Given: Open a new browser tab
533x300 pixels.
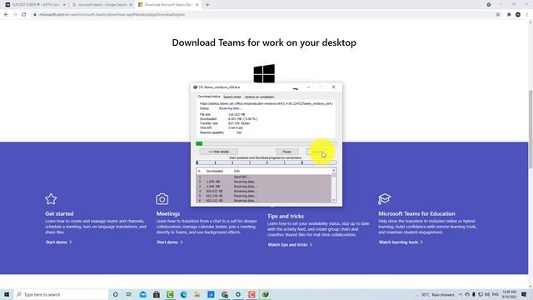Looking at the screenshot, I should click(x=207, y=5).
